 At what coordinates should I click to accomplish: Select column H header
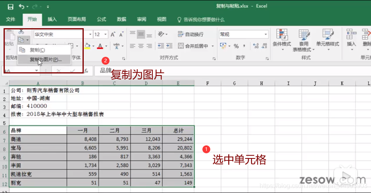coord(261,83)
